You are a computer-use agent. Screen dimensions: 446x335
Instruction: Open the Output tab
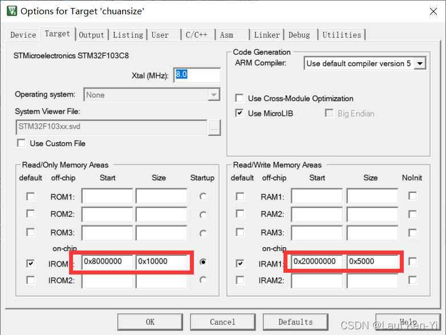pyautogui.click(x=92, y=35)
